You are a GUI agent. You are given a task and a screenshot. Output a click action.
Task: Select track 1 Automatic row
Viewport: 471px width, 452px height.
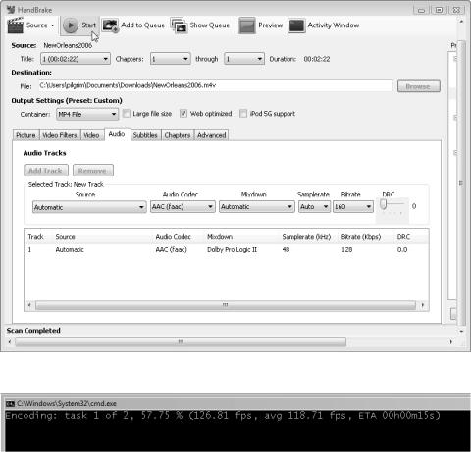[226, 250]
